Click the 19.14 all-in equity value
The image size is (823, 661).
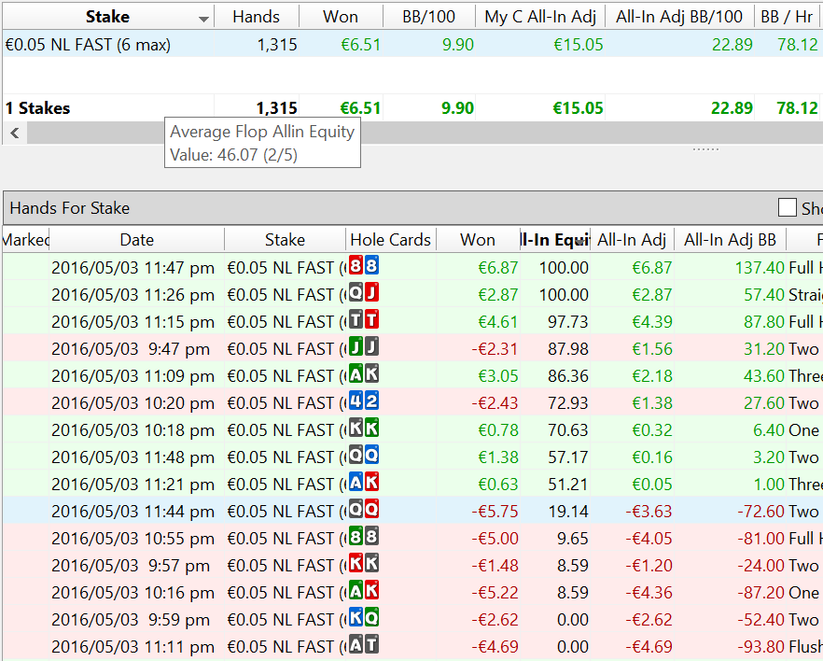(x=568, y=512)
